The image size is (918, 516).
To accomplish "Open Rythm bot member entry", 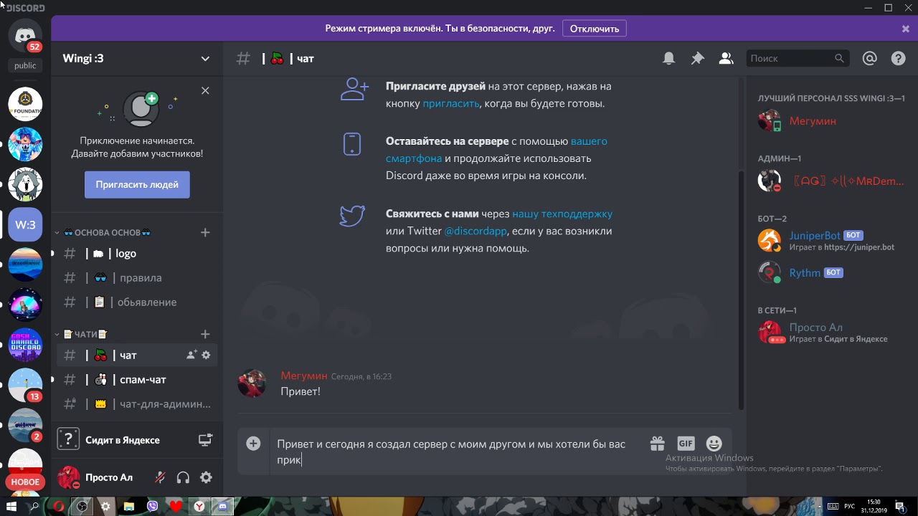I will [831, 273].
